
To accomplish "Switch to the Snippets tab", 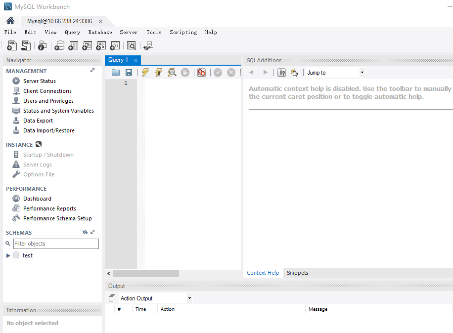I will click(297, 273).
